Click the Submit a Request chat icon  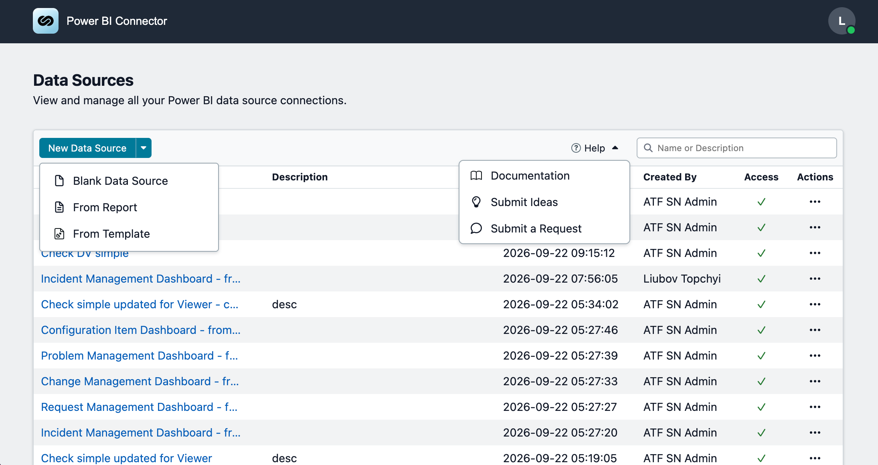tap(476, 228)
